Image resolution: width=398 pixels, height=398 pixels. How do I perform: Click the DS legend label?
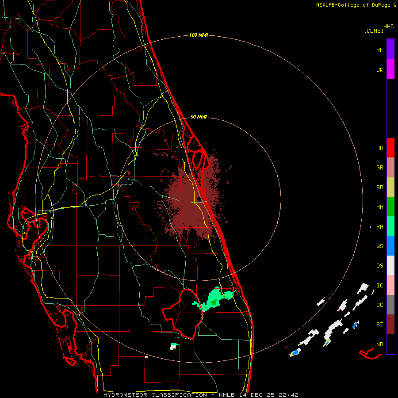379,266
